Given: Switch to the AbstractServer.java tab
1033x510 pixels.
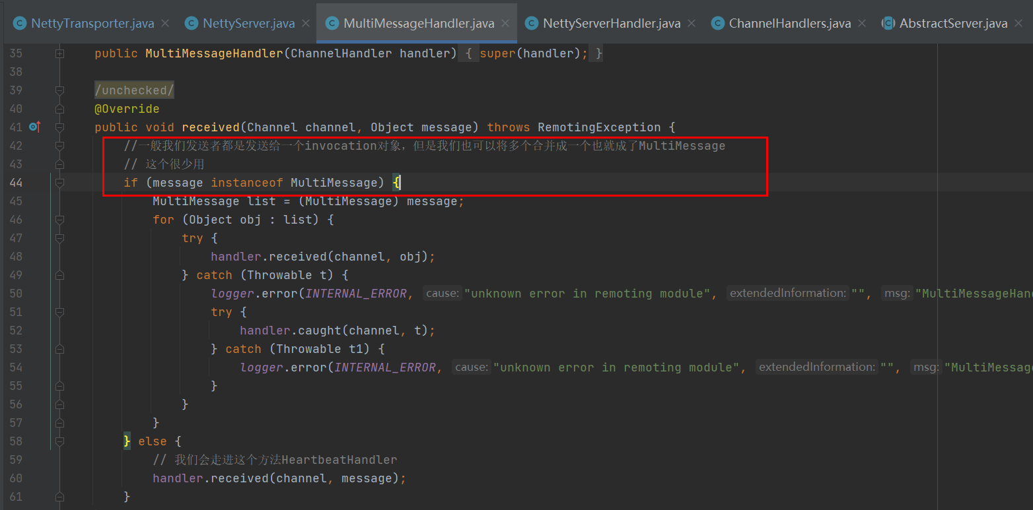Looking at the screenshot, I should tap(953, 23).
